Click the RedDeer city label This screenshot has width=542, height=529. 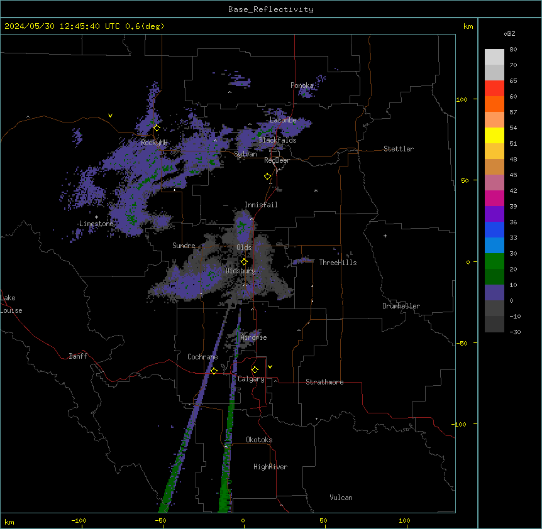(x=277, y=160)
